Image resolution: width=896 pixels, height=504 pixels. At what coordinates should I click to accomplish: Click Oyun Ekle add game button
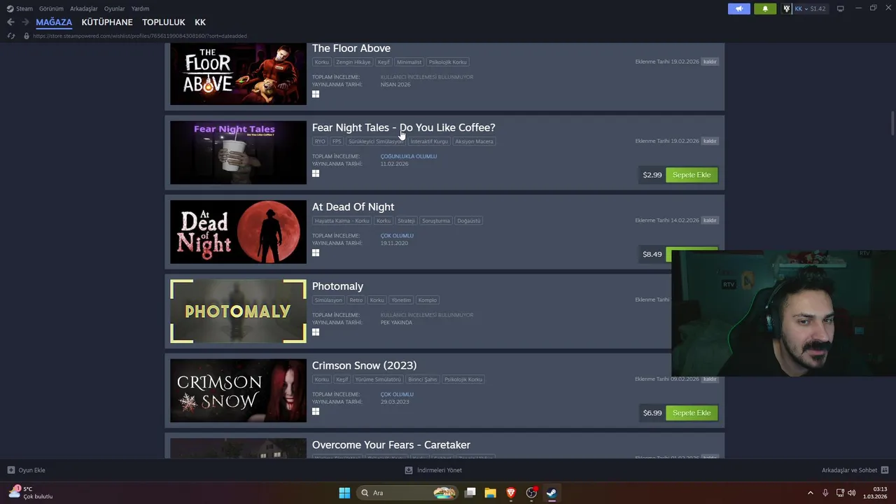[26, 470]
